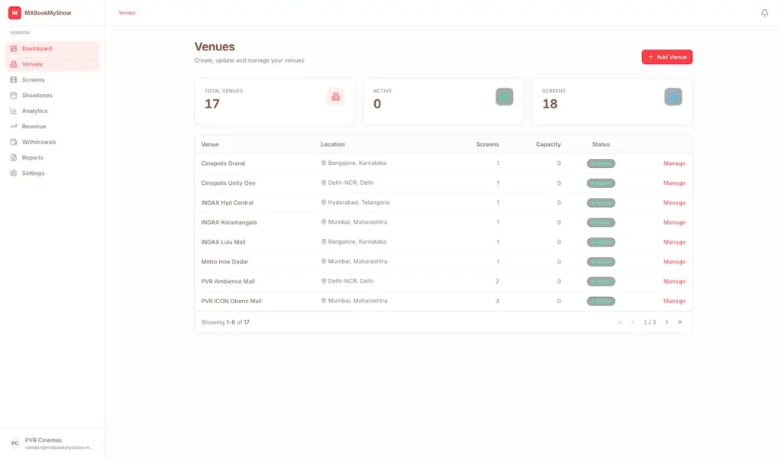This screenshot has width=782, height=459.
Task: Open the notifications bell
Action: pyautogui.click(x=764, y=13)
